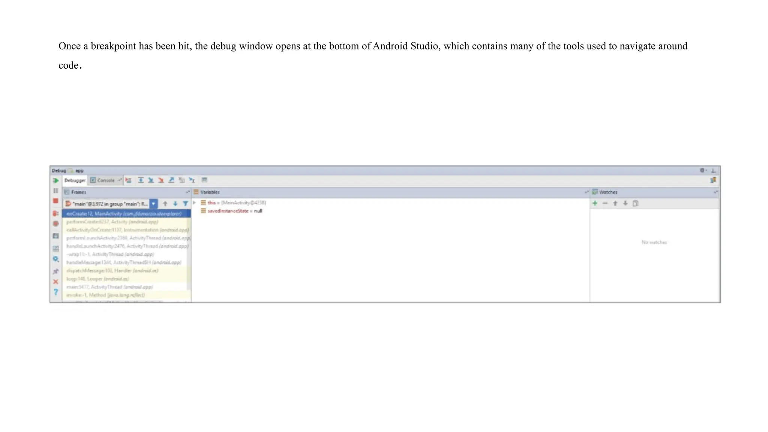This screenshot has height=432, width=768.
Task: Click the Run to Cursor icon
Action: click(x=192, y=180)
